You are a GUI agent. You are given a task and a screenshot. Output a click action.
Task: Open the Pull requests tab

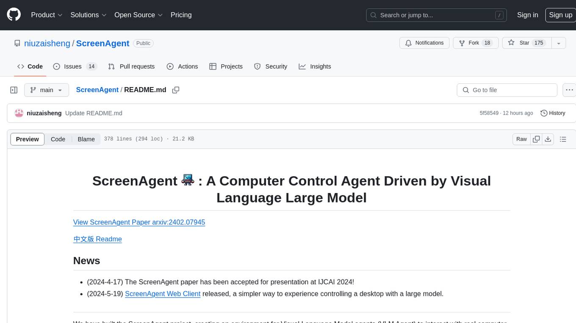coord(131,66)
